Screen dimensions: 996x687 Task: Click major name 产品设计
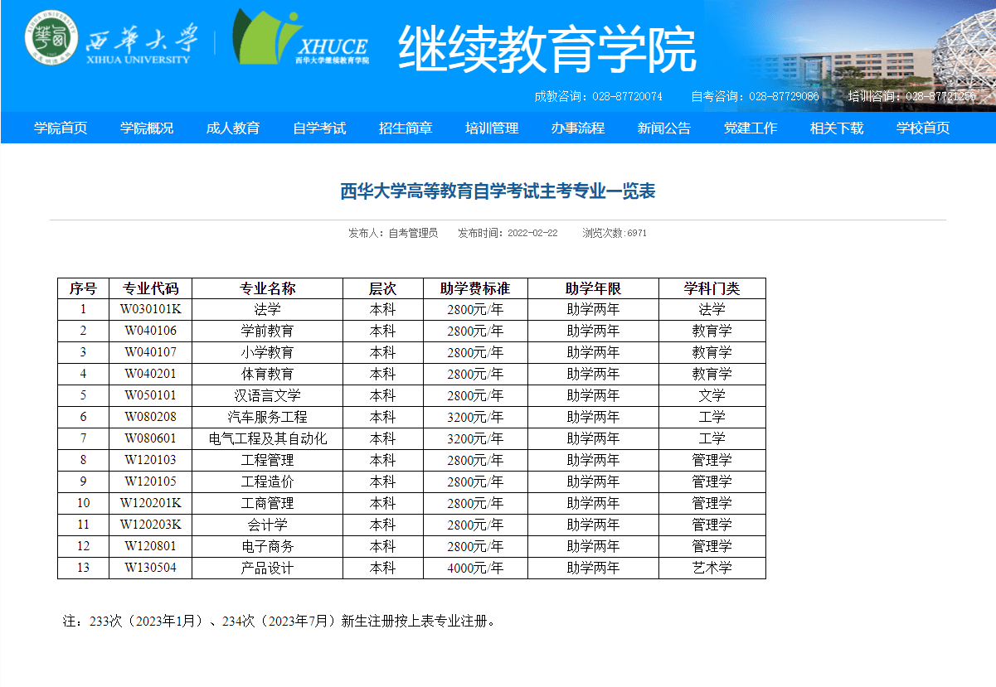[267, 568]
